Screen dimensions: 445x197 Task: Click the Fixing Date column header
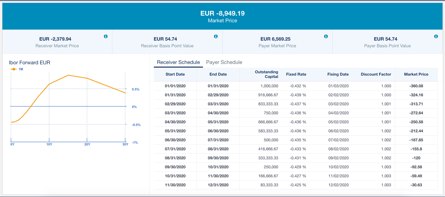tap(338, 75)
